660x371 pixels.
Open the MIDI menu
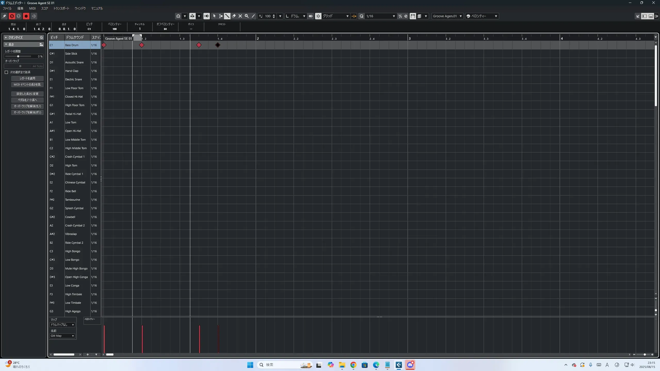(x=32, y=8)
